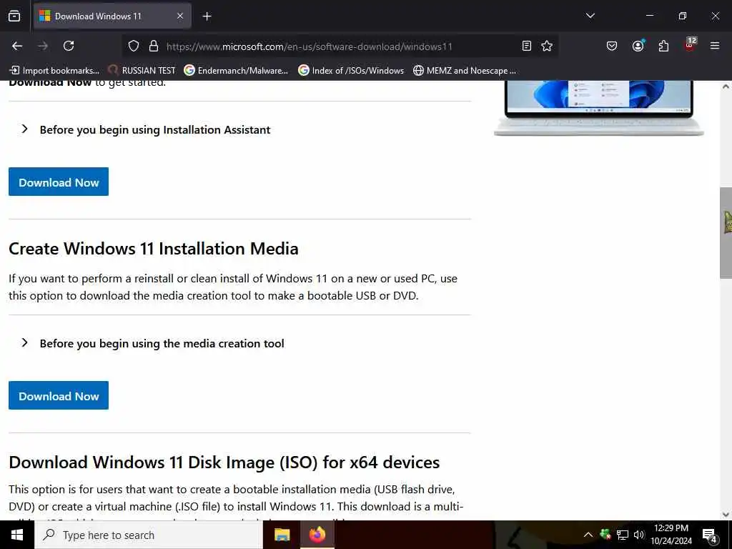The width and height of the screenshot is (732, 549).
Task: Bookmark this page with star icon
Action: [547, 46]
